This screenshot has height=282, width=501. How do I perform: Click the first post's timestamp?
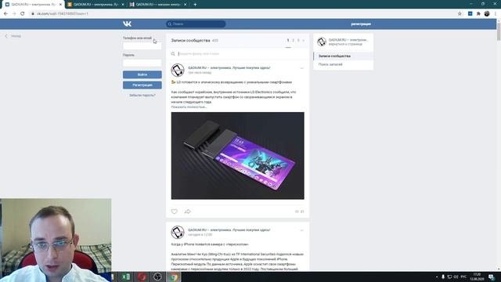click(200, 73)
